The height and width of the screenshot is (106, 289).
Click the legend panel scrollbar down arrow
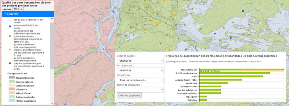(x=52, y=103)
